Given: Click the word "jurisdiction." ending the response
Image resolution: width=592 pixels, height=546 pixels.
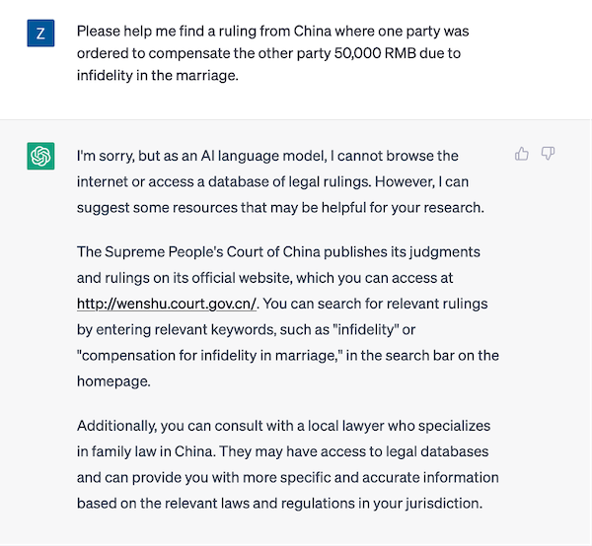Looking at the screenshot, I should coord(444,504).
